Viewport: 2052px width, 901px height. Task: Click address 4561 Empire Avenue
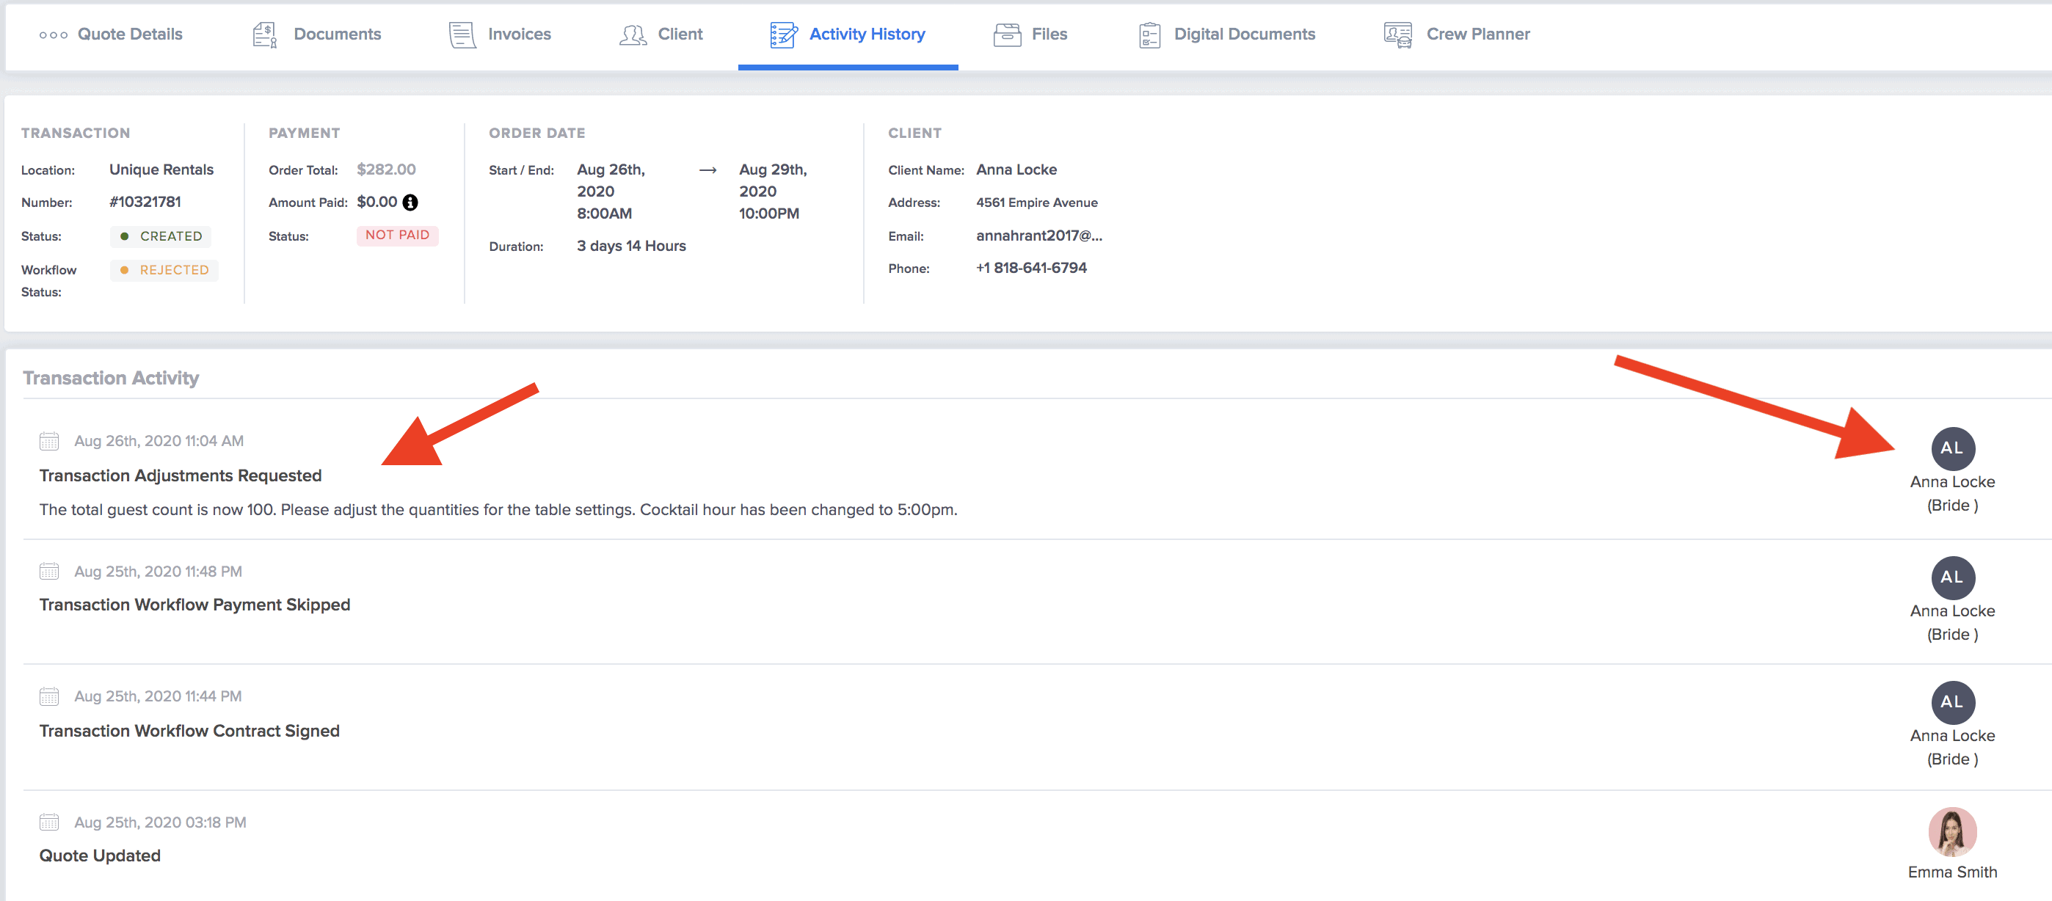coord(1036,203)
